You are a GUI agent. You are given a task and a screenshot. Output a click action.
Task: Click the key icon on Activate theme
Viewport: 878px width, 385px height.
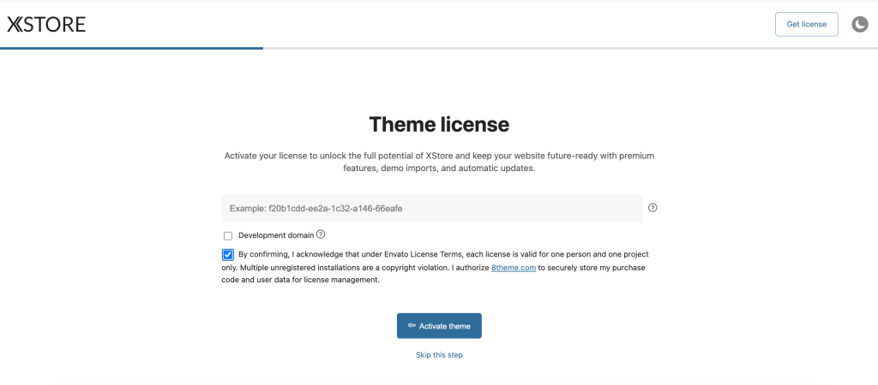click(x=412, y=326)
